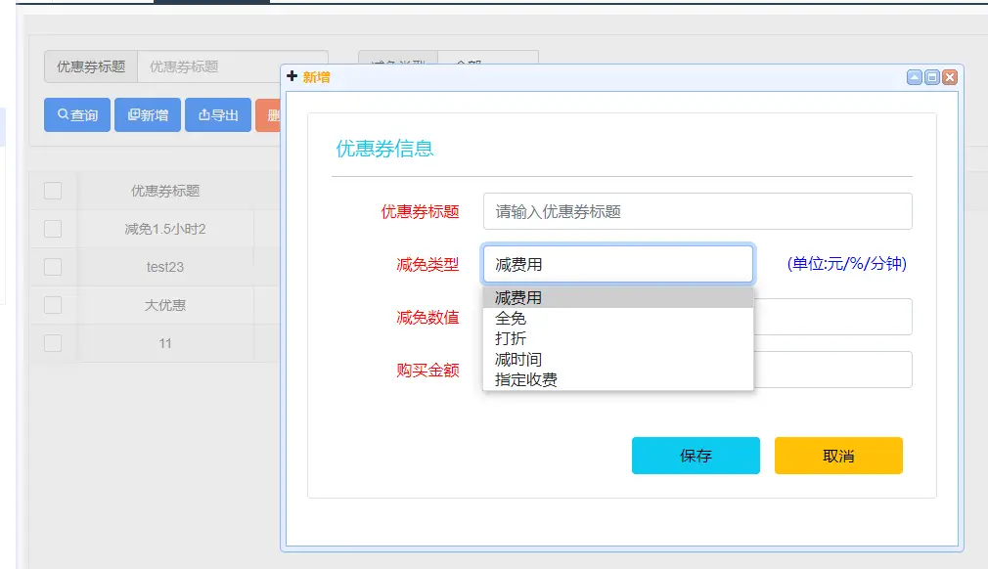
Task: Focus the 请输入优惠券标题 input field
Action: [x=696, y=211]
